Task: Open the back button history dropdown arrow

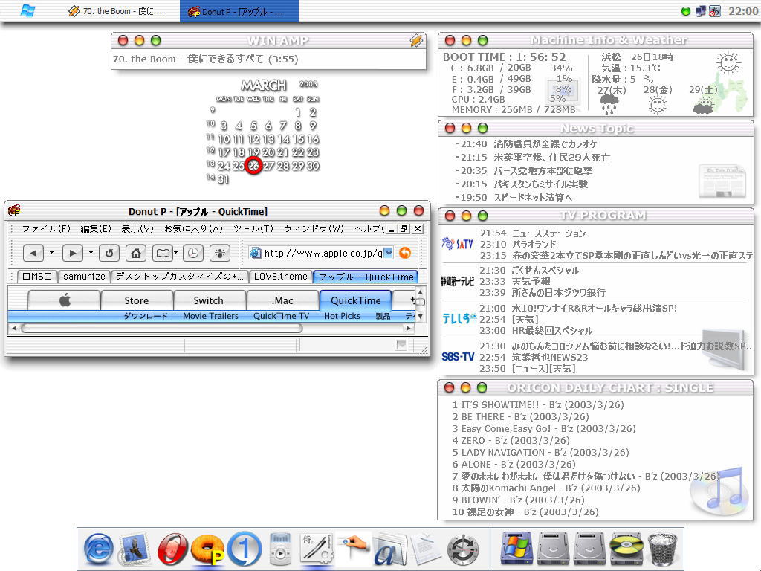Action: [51, 253]
